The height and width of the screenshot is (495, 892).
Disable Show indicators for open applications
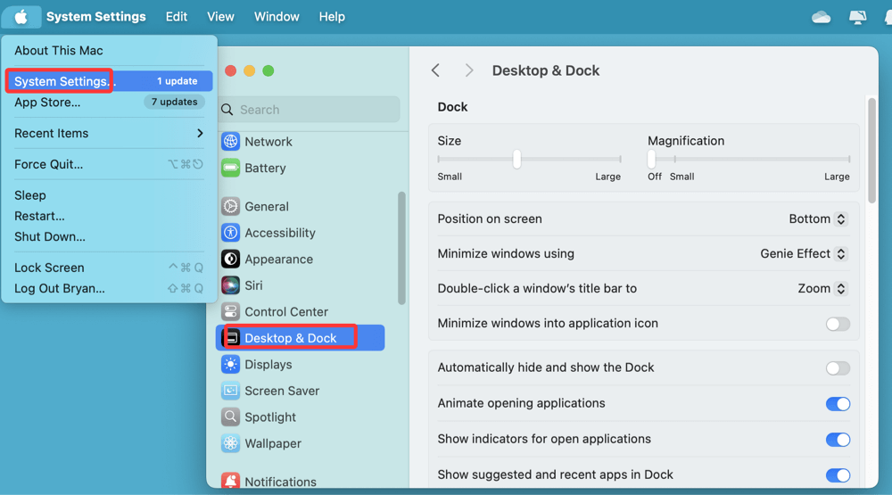click(x=838, y=440)
